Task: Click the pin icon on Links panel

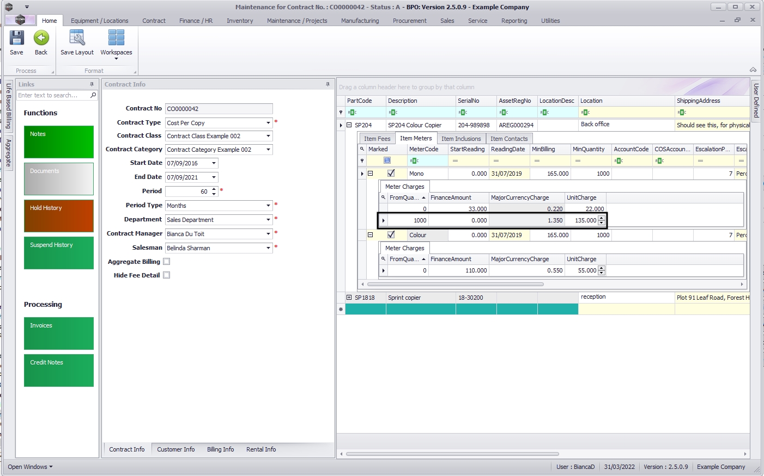Action: pyautogui.click(x=92, y=84)
